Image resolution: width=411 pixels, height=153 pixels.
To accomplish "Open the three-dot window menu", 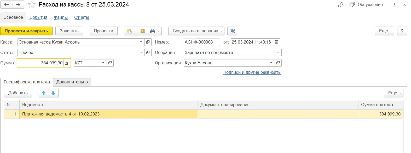I will click(395, 5).
